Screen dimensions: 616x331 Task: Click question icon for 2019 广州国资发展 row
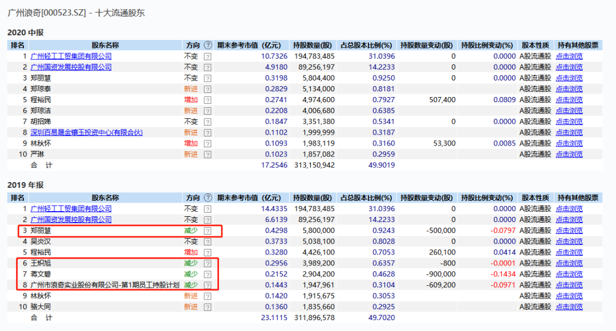coord(208,220)
